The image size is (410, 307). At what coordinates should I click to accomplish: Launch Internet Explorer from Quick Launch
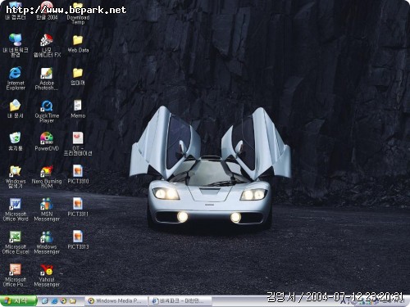[54, 301]
